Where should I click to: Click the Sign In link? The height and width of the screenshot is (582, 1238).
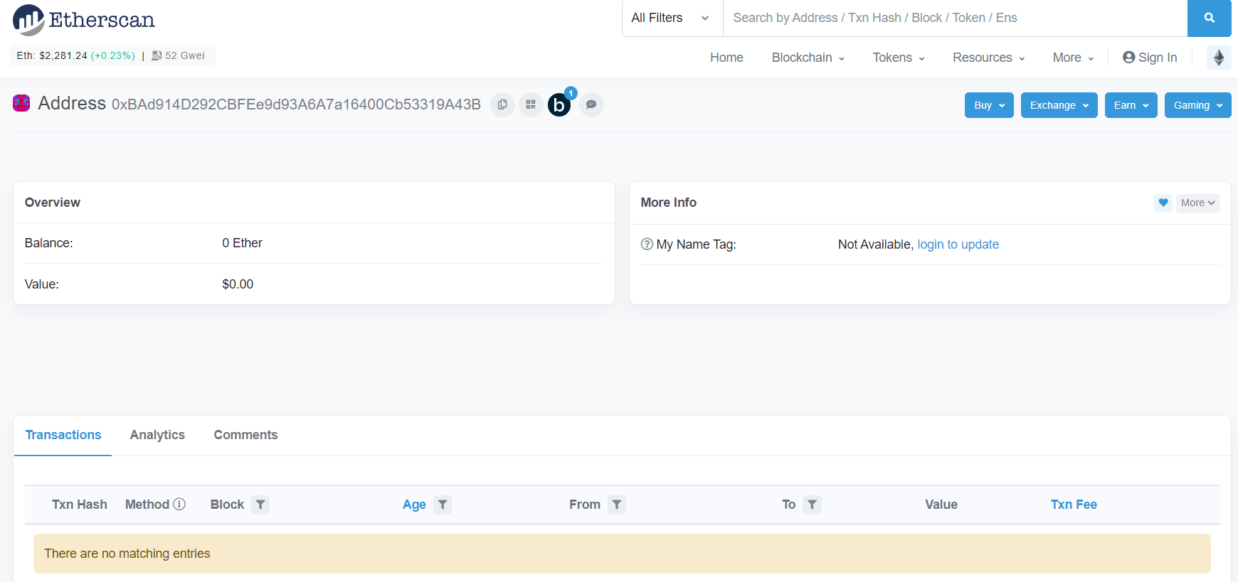point(1150,58)
